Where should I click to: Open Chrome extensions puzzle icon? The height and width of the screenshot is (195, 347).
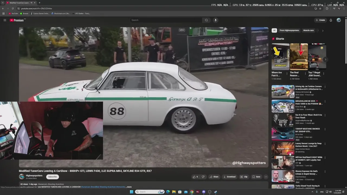327,8
